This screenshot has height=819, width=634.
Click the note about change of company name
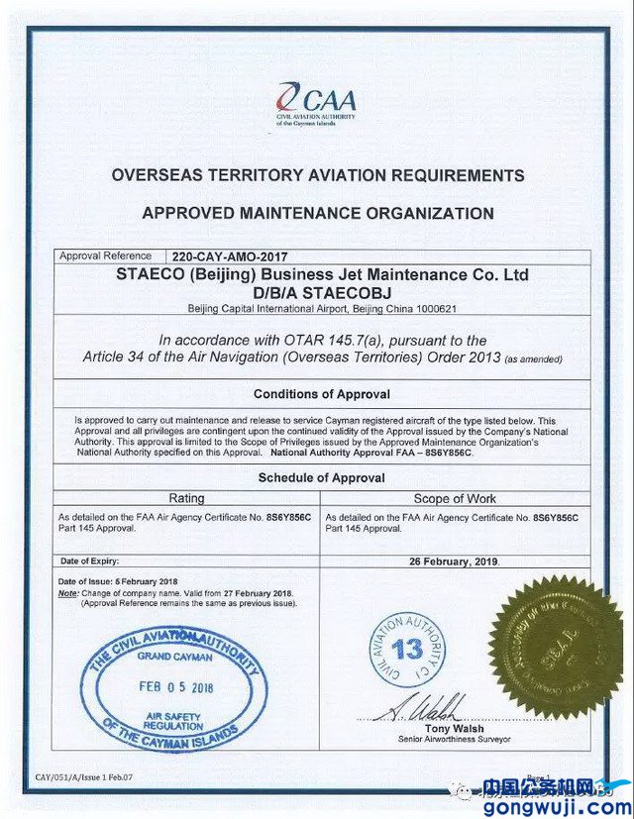(175, 593)
